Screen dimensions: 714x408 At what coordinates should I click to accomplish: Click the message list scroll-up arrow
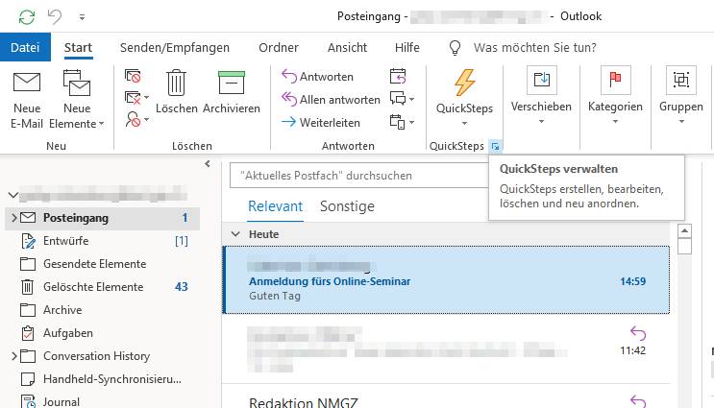click(x=684, y=231)
